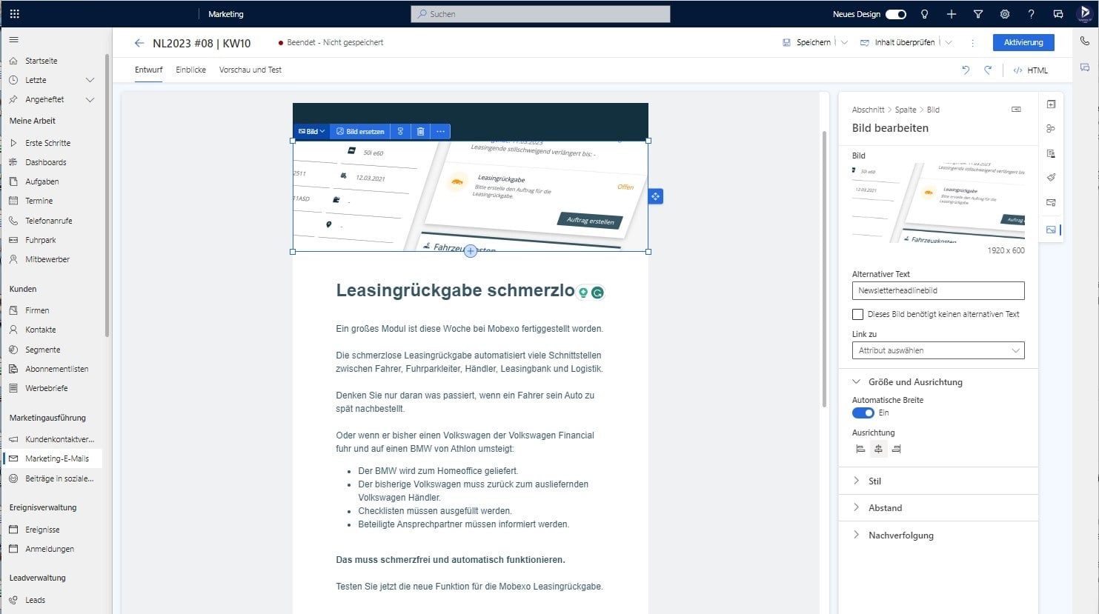Open the HTML view of the email
Viewport: 1099px width, 614px height.
pos(1029,70)
